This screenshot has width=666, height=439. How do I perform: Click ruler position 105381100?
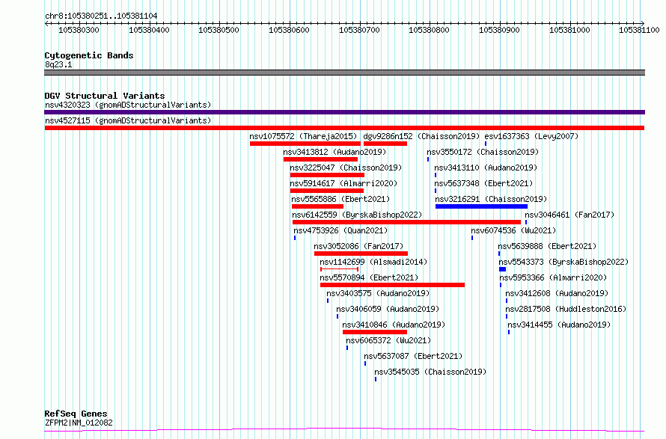tap(639, 30)
